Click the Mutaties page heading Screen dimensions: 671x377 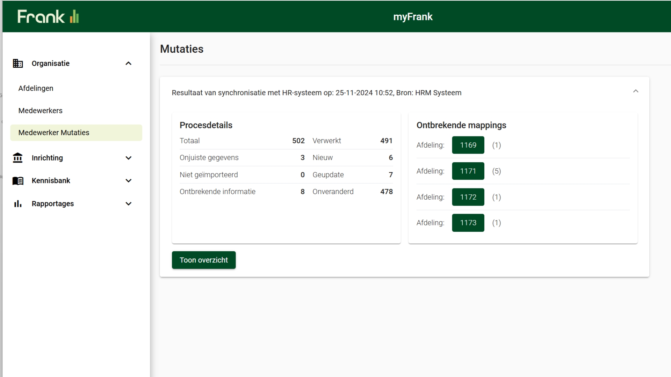click(182, 49)
